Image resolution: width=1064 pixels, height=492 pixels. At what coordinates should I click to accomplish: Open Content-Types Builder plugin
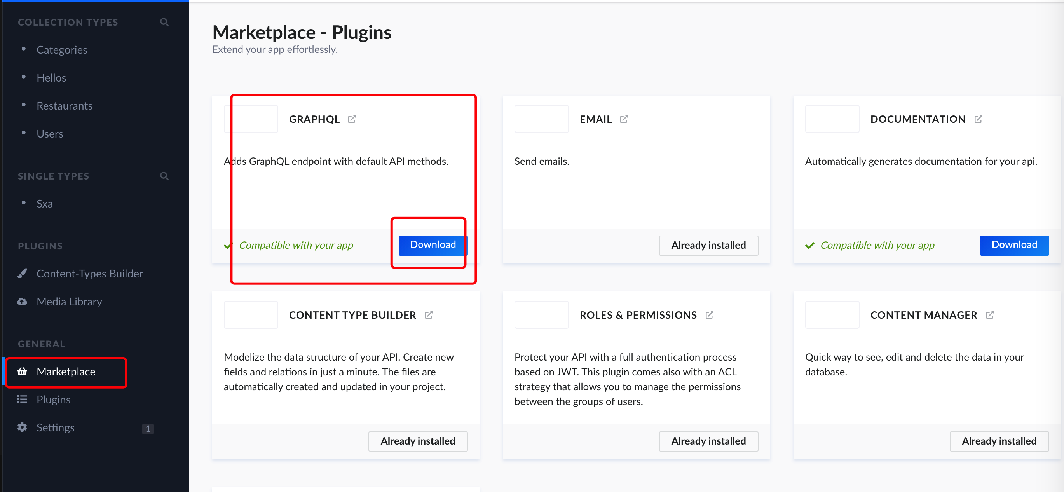pyautogui.click(x=90, y=274)
